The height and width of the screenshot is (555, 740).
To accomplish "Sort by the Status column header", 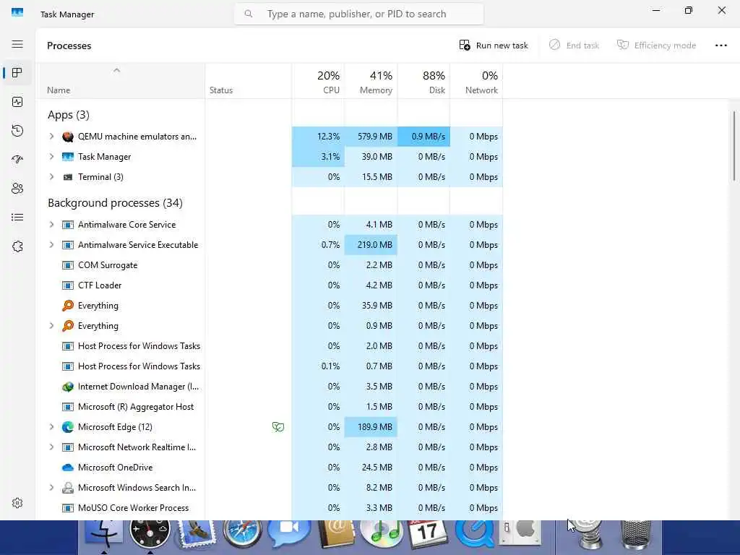I will click(249, 81).
